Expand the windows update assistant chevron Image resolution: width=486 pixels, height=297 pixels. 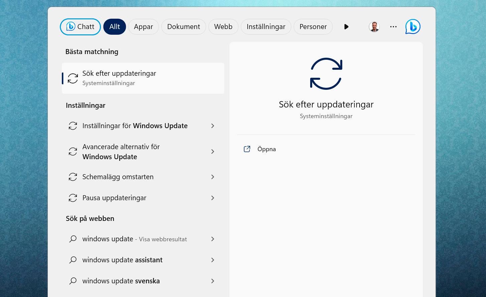213,260
